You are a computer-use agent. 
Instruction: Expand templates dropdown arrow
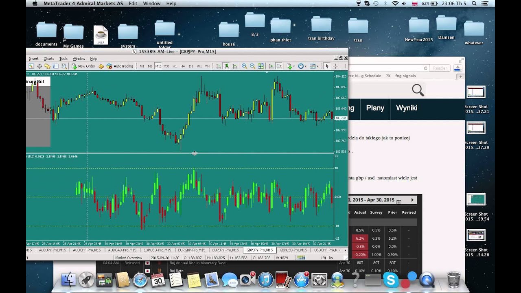[x=317, y=66]
